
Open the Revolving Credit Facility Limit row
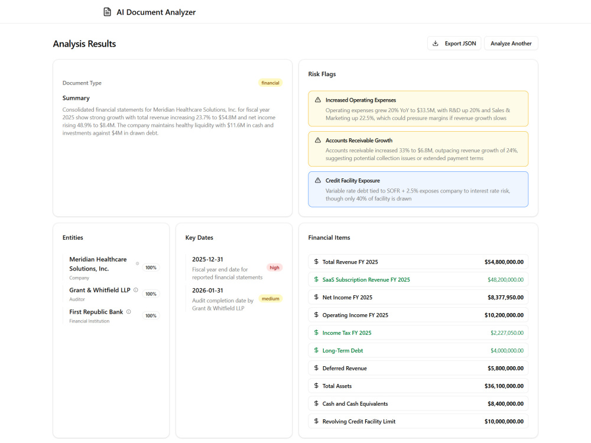point(418,421)
